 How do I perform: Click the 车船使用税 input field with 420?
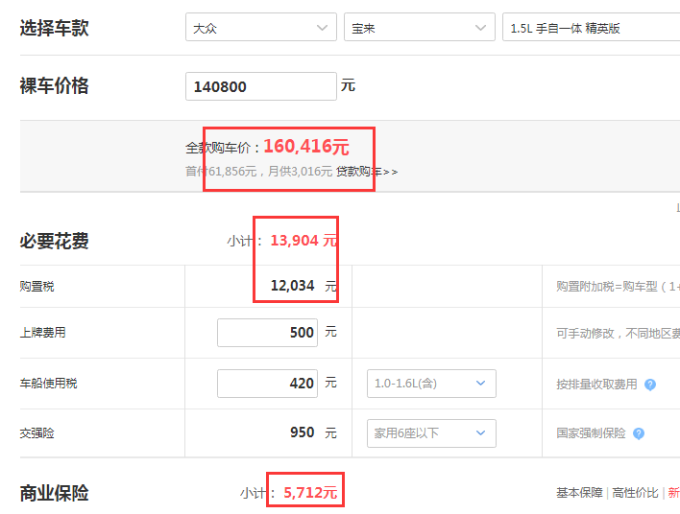268,384
